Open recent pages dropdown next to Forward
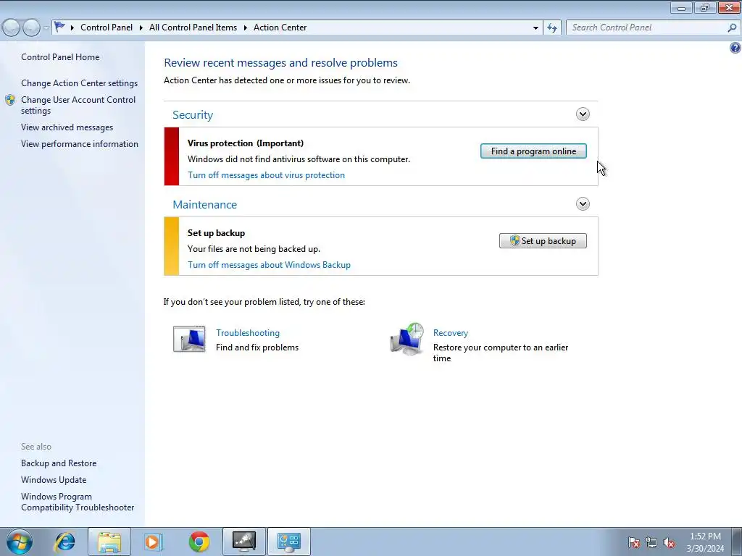742x556 pixels. [x=46, y=28]
